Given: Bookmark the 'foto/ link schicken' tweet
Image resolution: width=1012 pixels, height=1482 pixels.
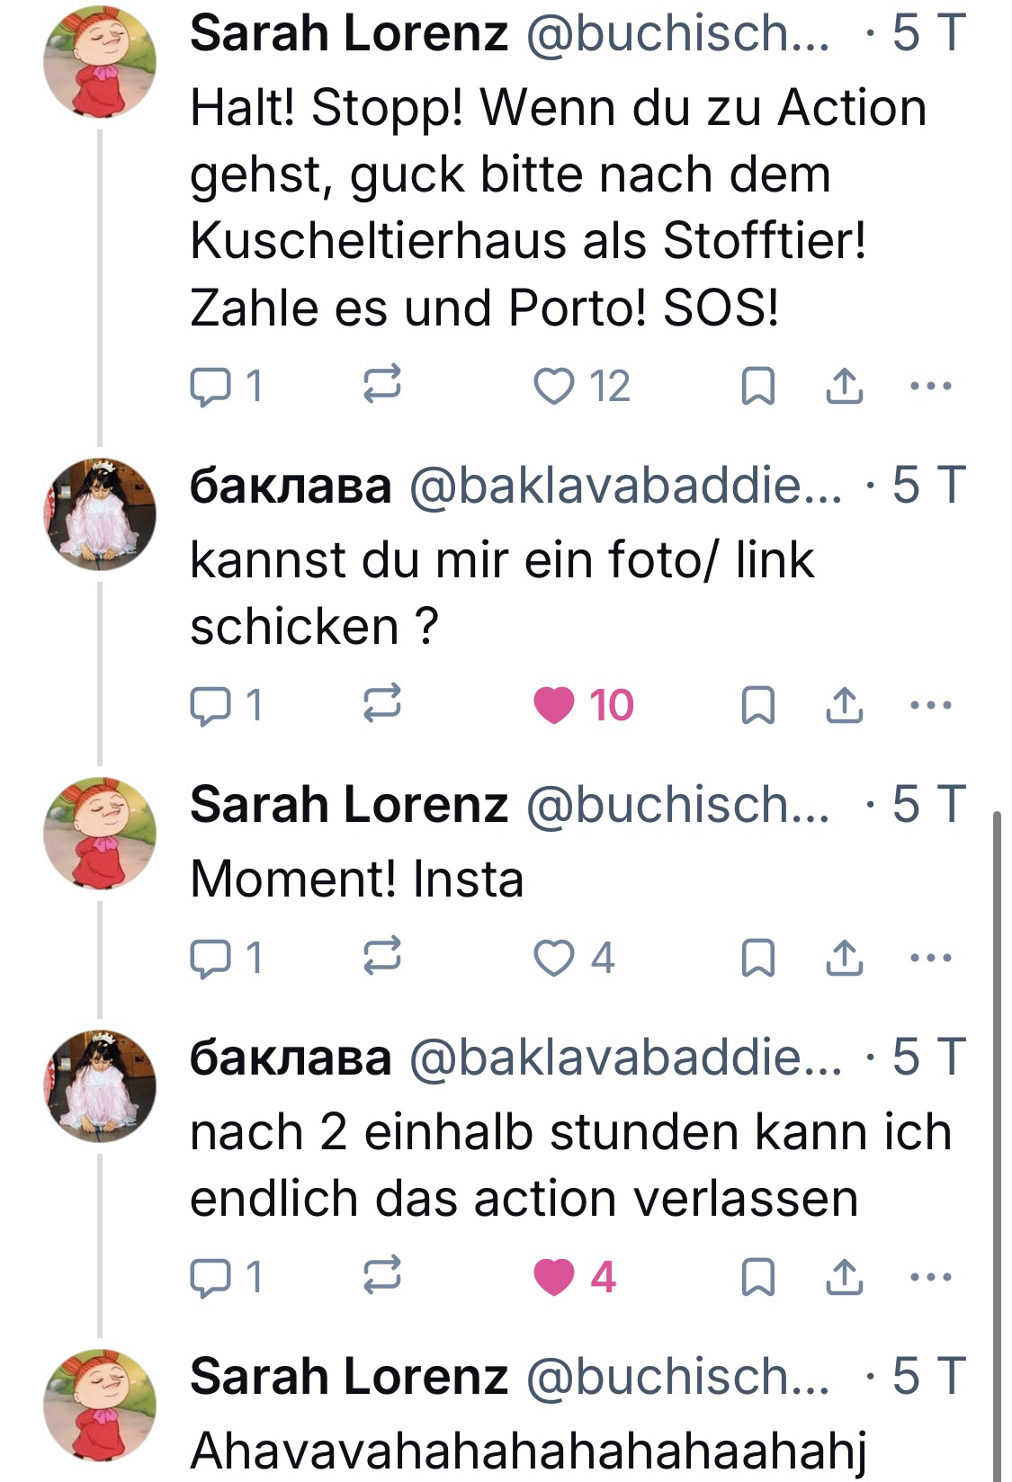Looking at the screenshot, I should (x=757, y=705).
